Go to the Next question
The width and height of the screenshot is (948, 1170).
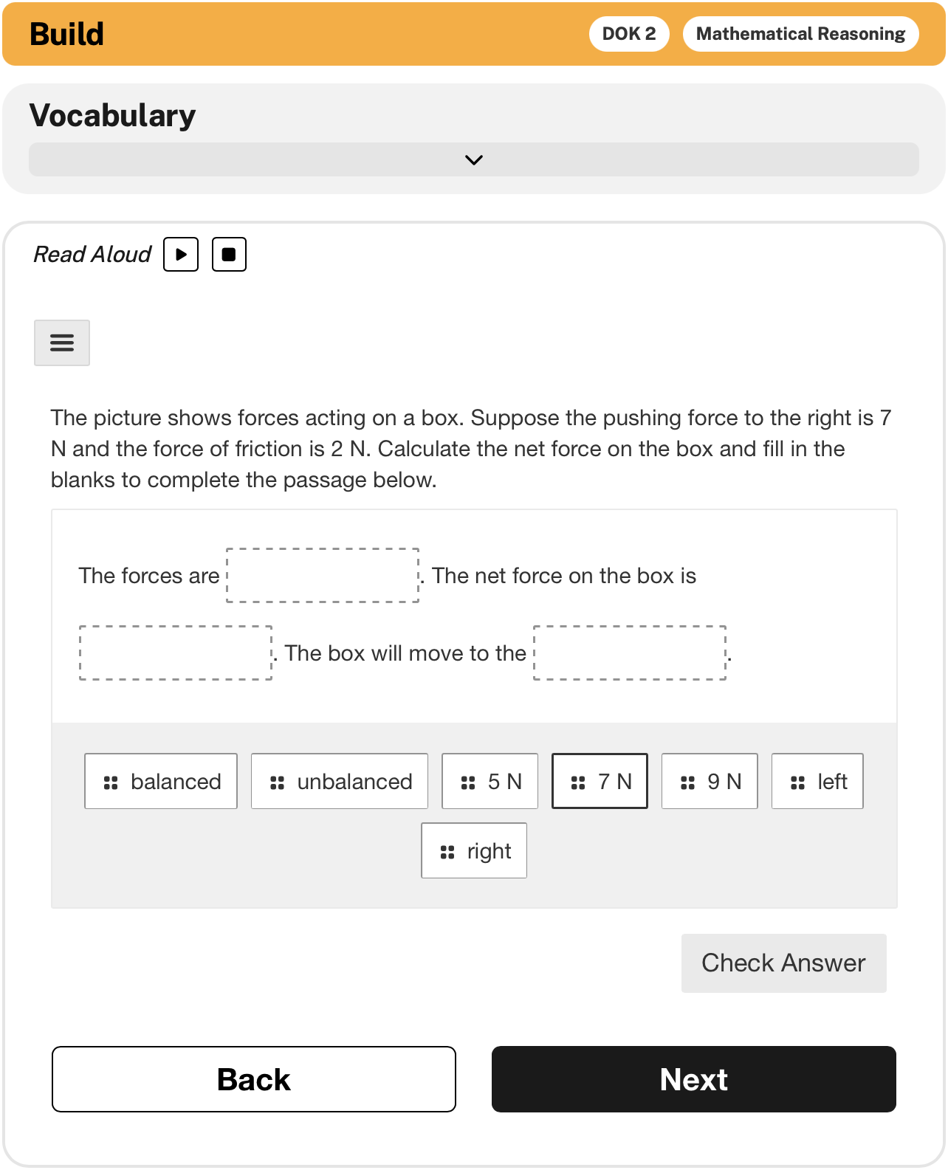pos(693,1079)
